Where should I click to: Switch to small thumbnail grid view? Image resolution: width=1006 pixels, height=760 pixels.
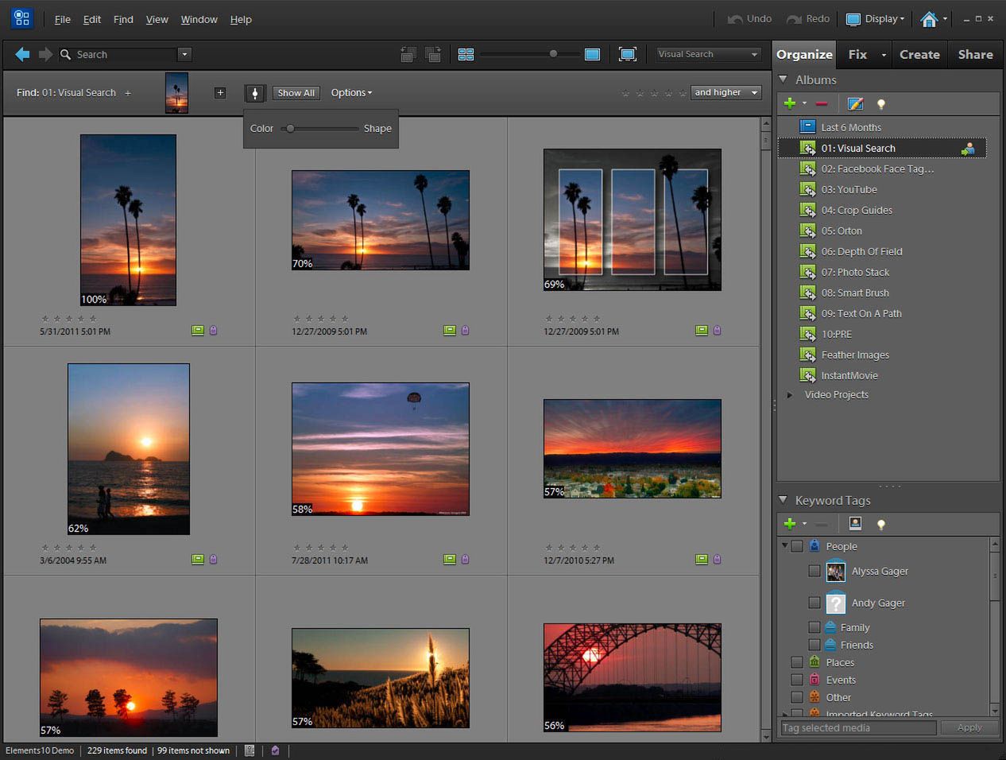click(x=466, y=54)
